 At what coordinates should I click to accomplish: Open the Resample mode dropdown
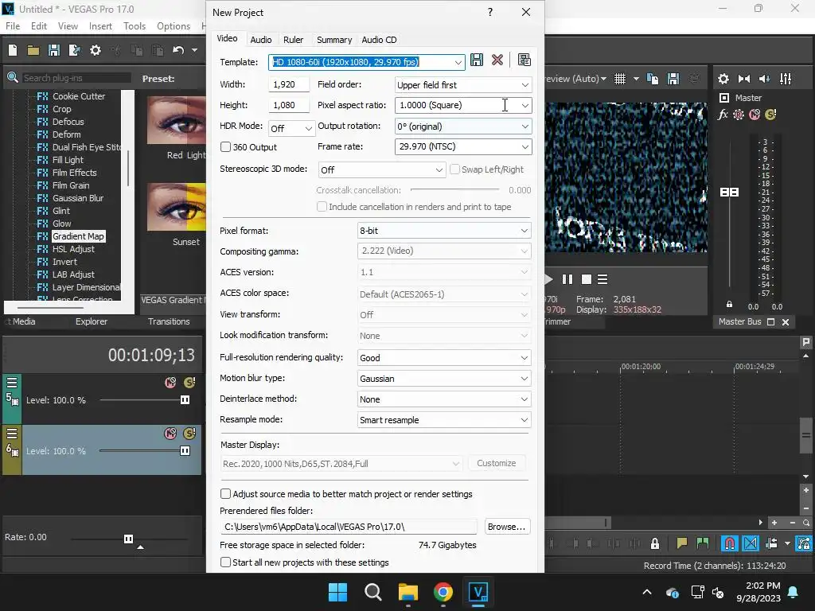(x=524, y=420)
